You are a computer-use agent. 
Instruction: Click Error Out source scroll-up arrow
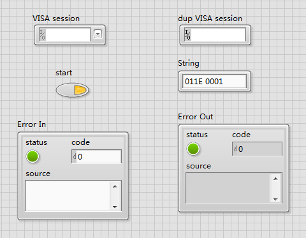[275, 179]
